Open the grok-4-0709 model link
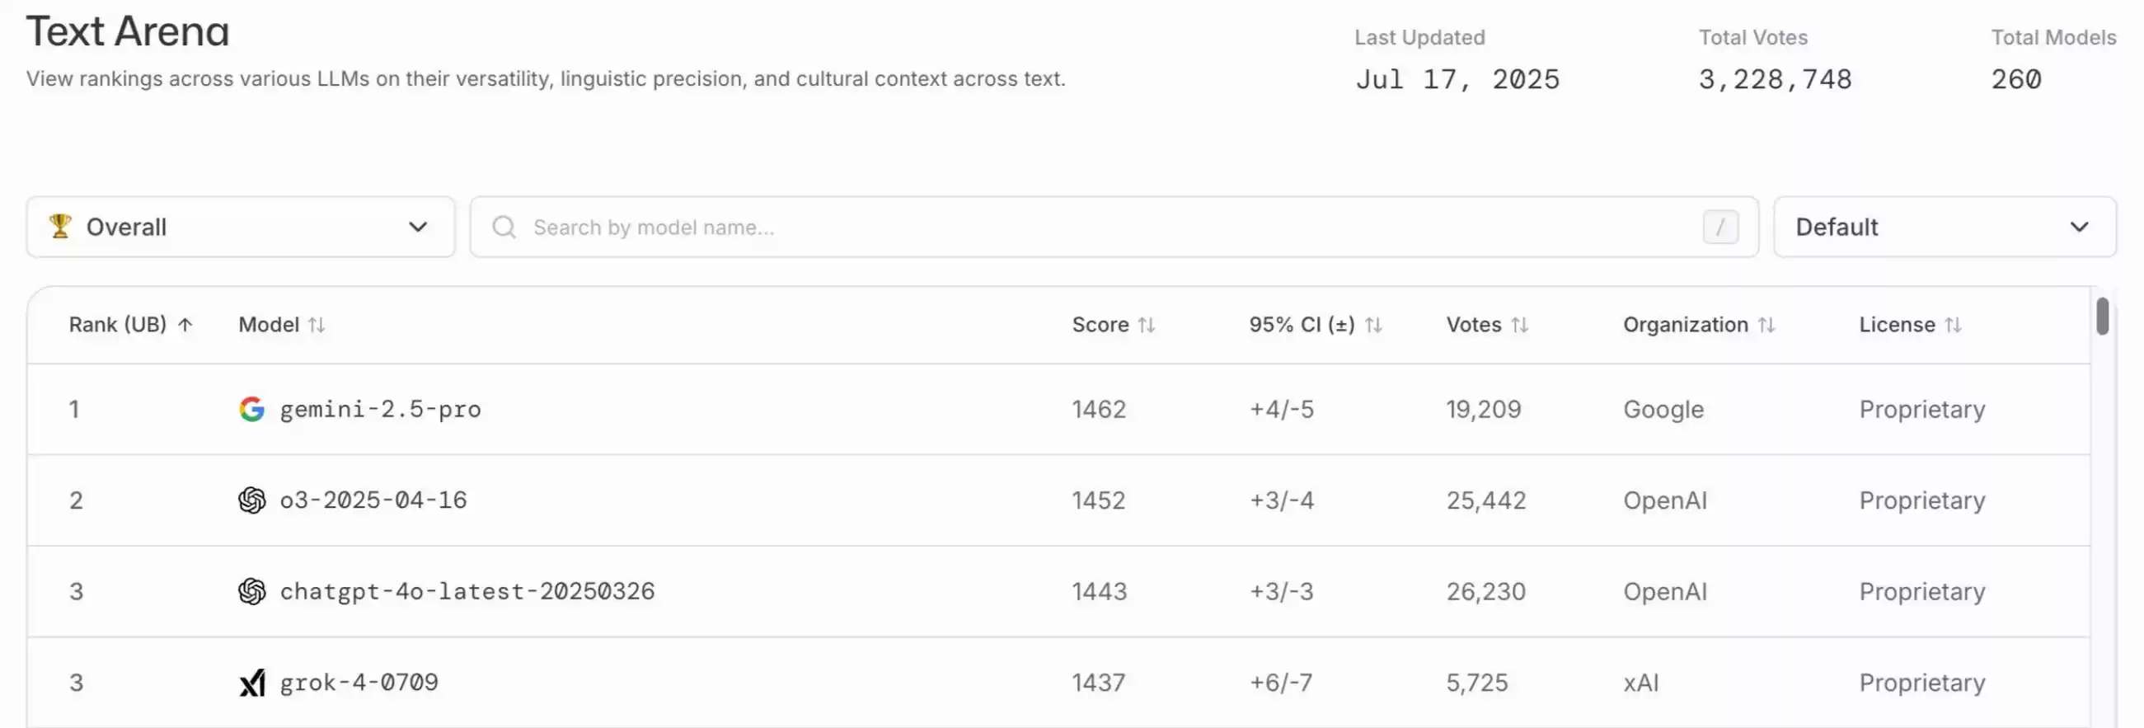 coord(359,683)
